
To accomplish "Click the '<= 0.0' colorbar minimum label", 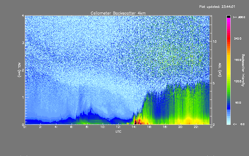I will pyautogui.click(x=239, y=124).
